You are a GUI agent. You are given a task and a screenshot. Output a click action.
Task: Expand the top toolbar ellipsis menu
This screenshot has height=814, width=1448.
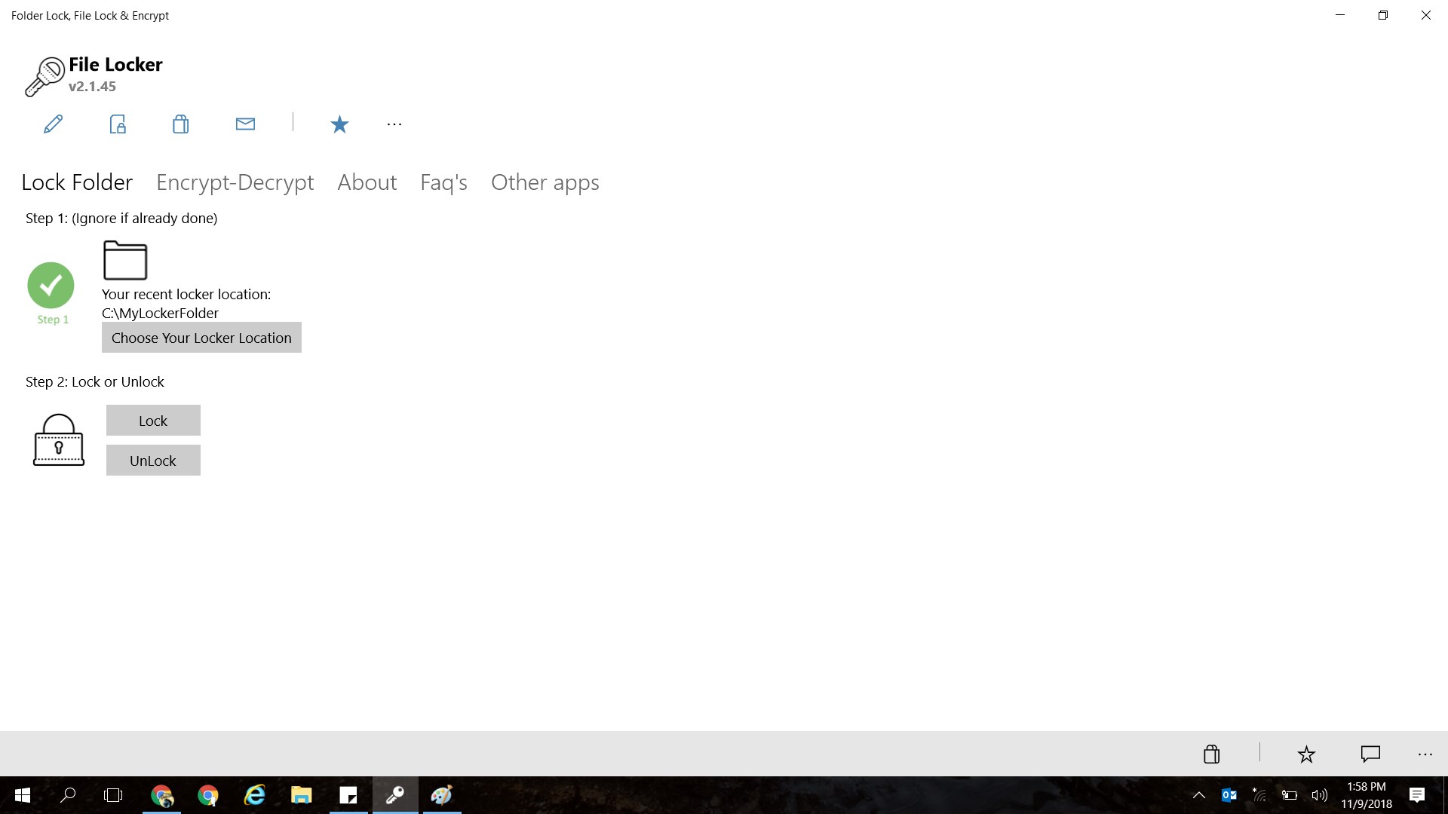[x=394, y=124]
